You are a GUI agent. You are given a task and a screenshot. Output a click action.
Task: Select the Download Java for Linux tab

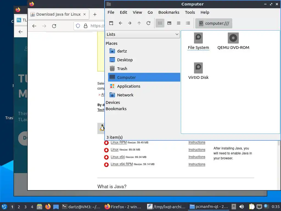point(58,14)
